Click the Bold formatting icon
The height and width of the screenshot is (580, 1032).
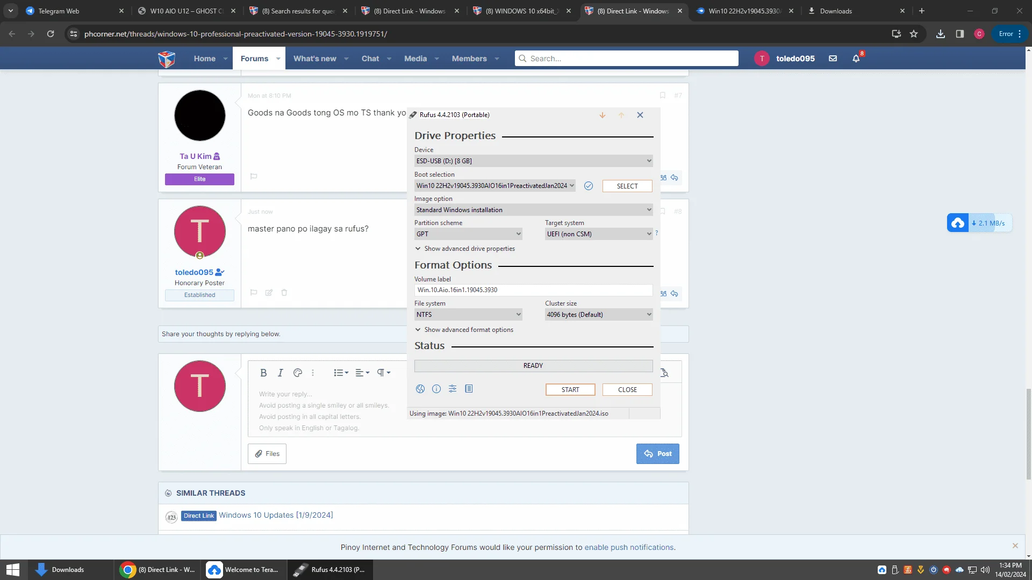coord(263,373)
